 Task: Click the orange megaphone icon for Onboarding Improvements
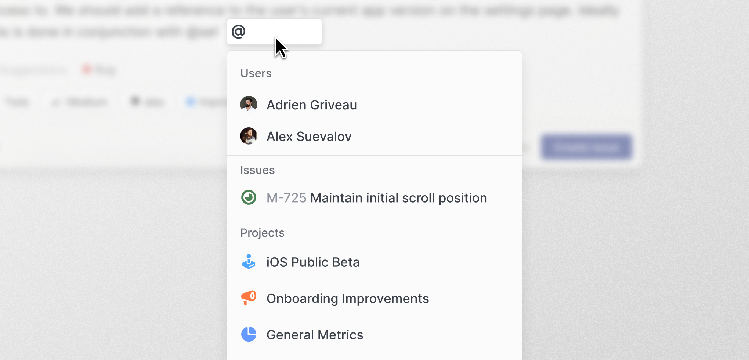(249, 298)
